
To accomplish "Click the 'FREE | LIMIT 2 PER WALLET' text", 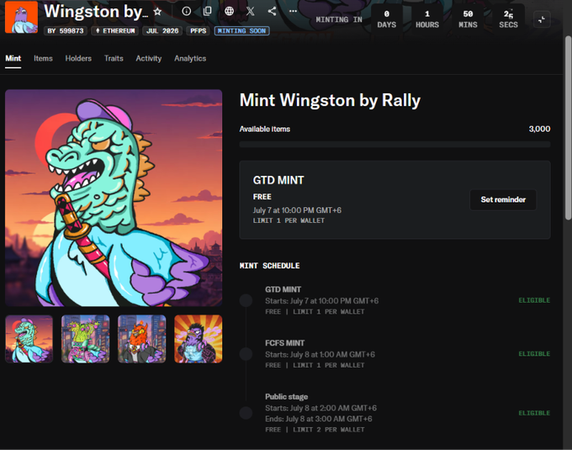I will click(x=315, y=430).
